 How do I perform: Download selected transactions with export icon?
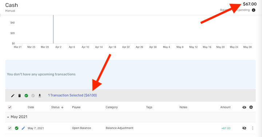[40, 96]
